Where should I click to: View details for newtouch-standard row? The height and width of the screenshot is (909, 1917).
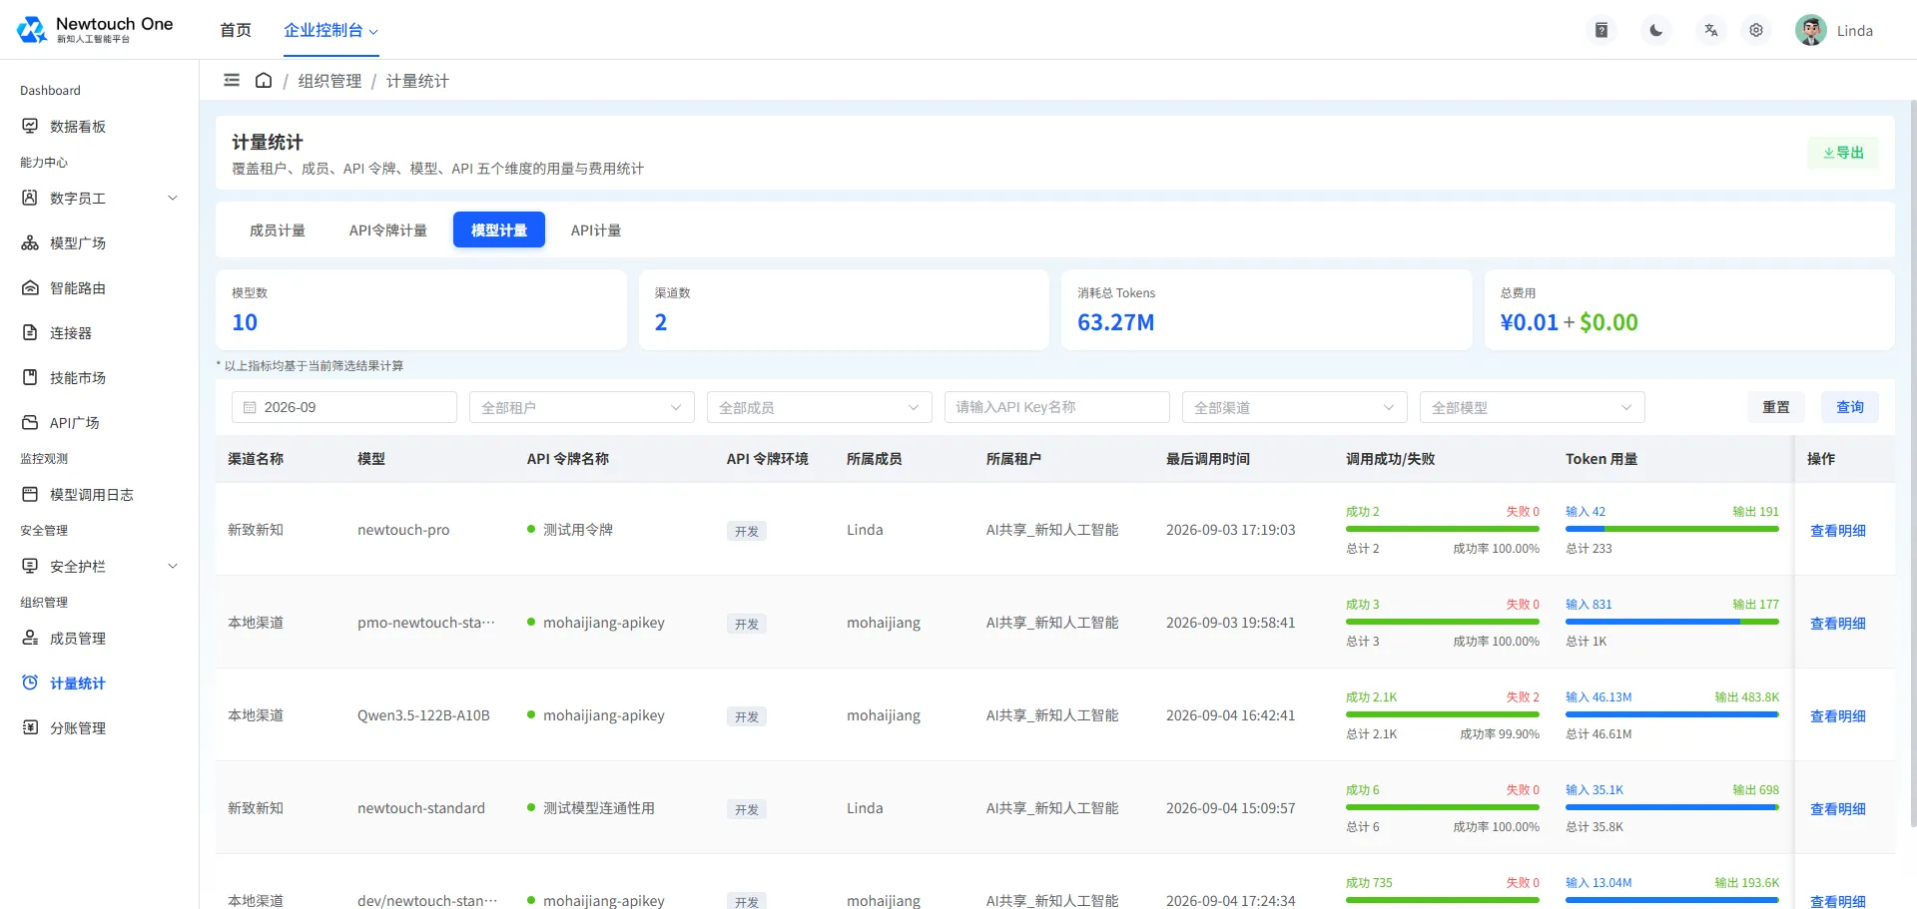click(x=1838, y=809)
